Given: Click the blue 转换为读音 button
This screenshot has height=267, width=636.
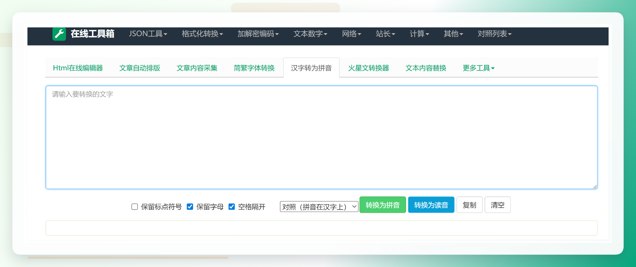Looking at the screenshot, I should click(431, 205).
